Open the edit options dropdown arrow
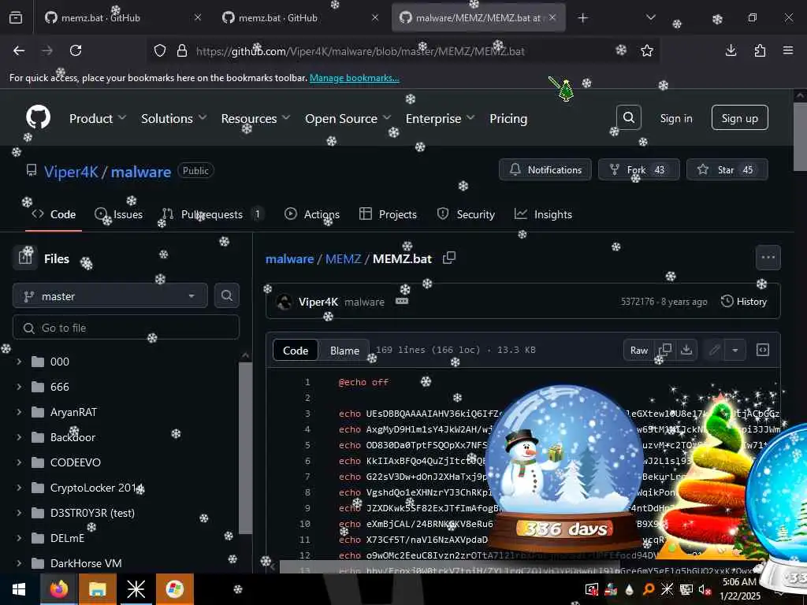The height and width of the screenshot is (605, 807). (735, 351)
